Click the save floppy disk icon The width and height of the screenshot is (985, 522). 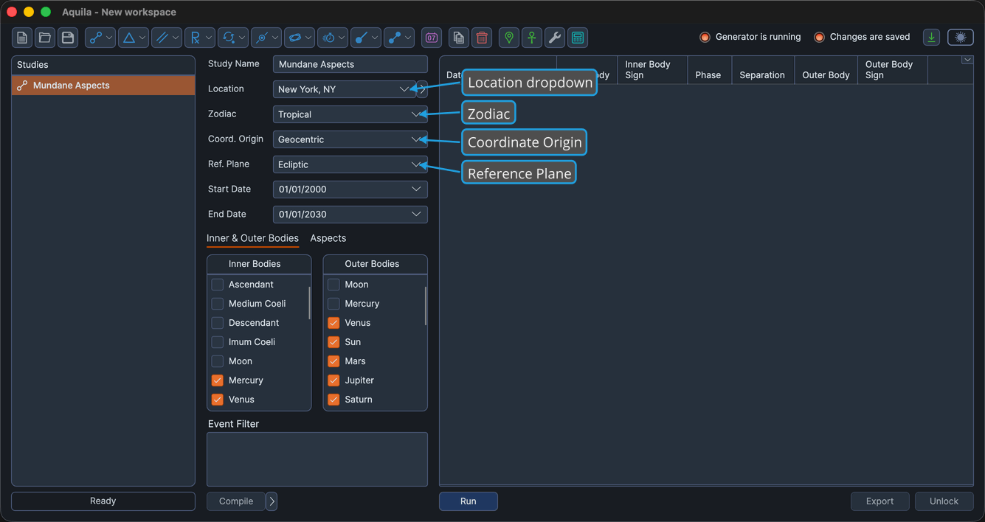pos(68,38)
